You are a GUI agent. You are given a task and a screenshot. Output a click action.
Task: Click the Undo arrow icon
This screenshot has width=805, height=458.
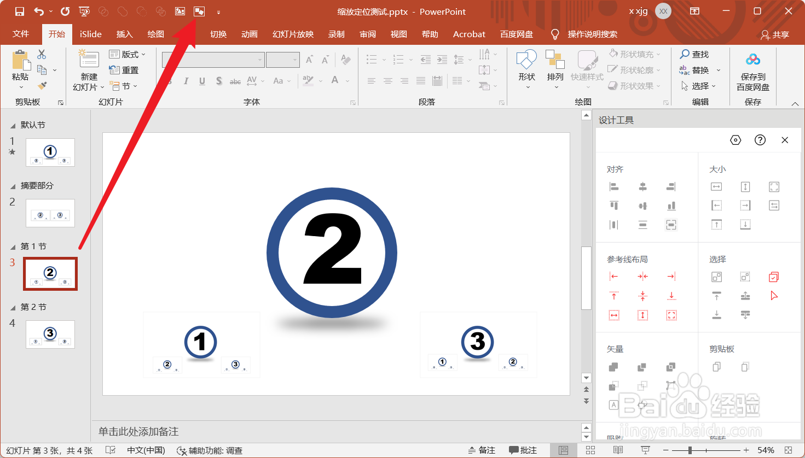(x=38, y=11)
